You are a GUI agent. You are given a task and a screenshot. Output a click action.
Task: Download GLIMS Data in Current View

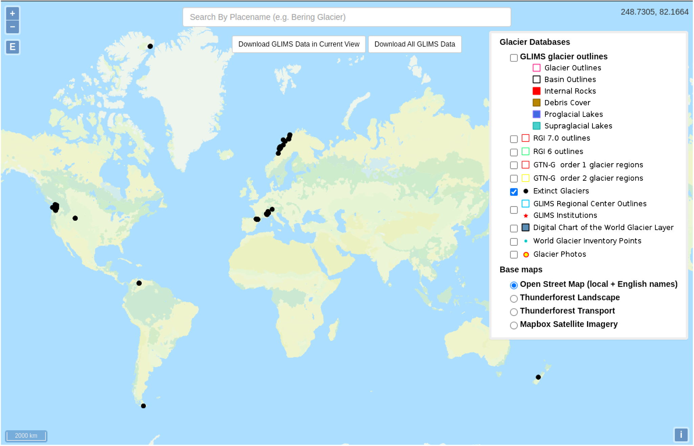[x=299, y=44]
